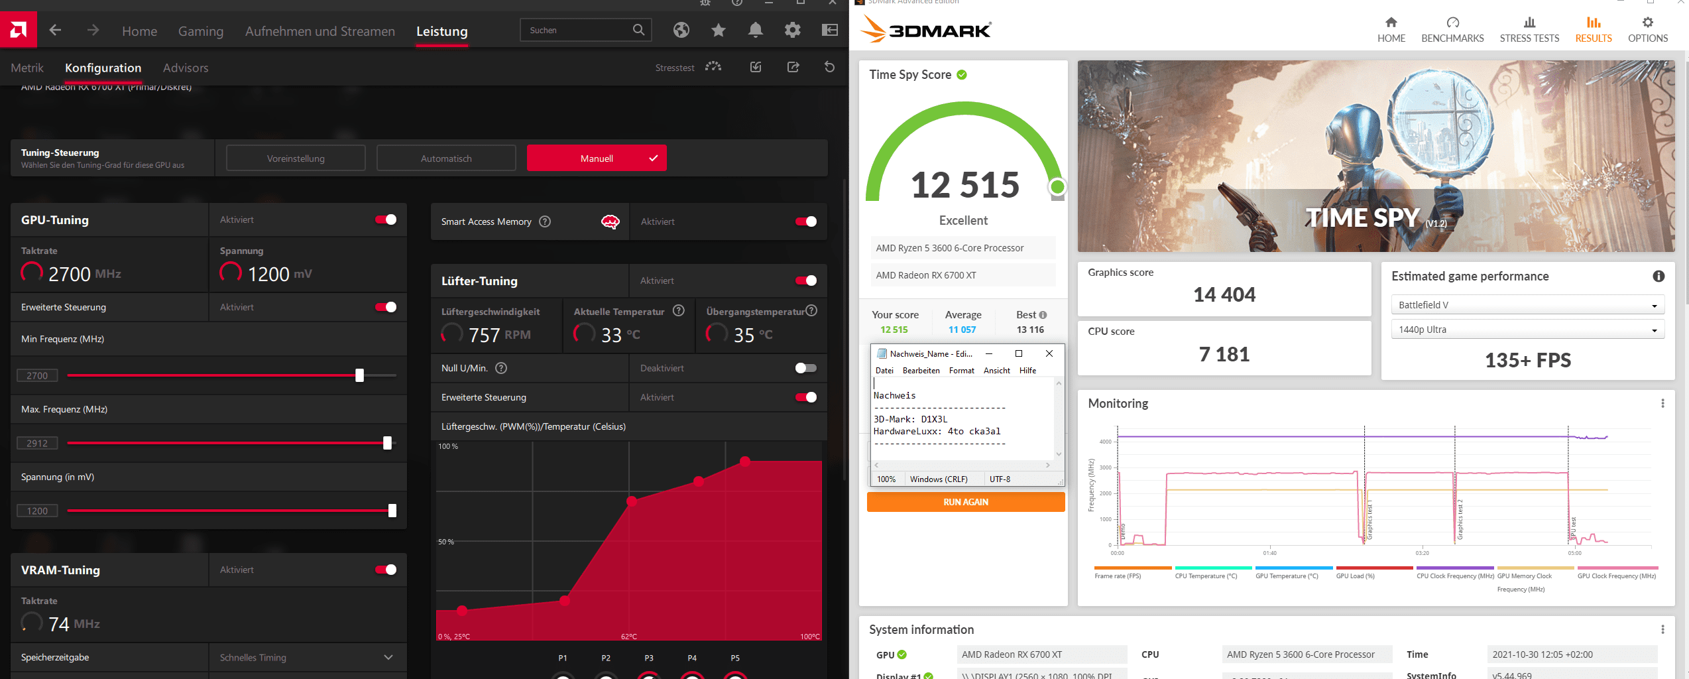
Task: Open Radeon Software settings gear
Action: point(792,30)
